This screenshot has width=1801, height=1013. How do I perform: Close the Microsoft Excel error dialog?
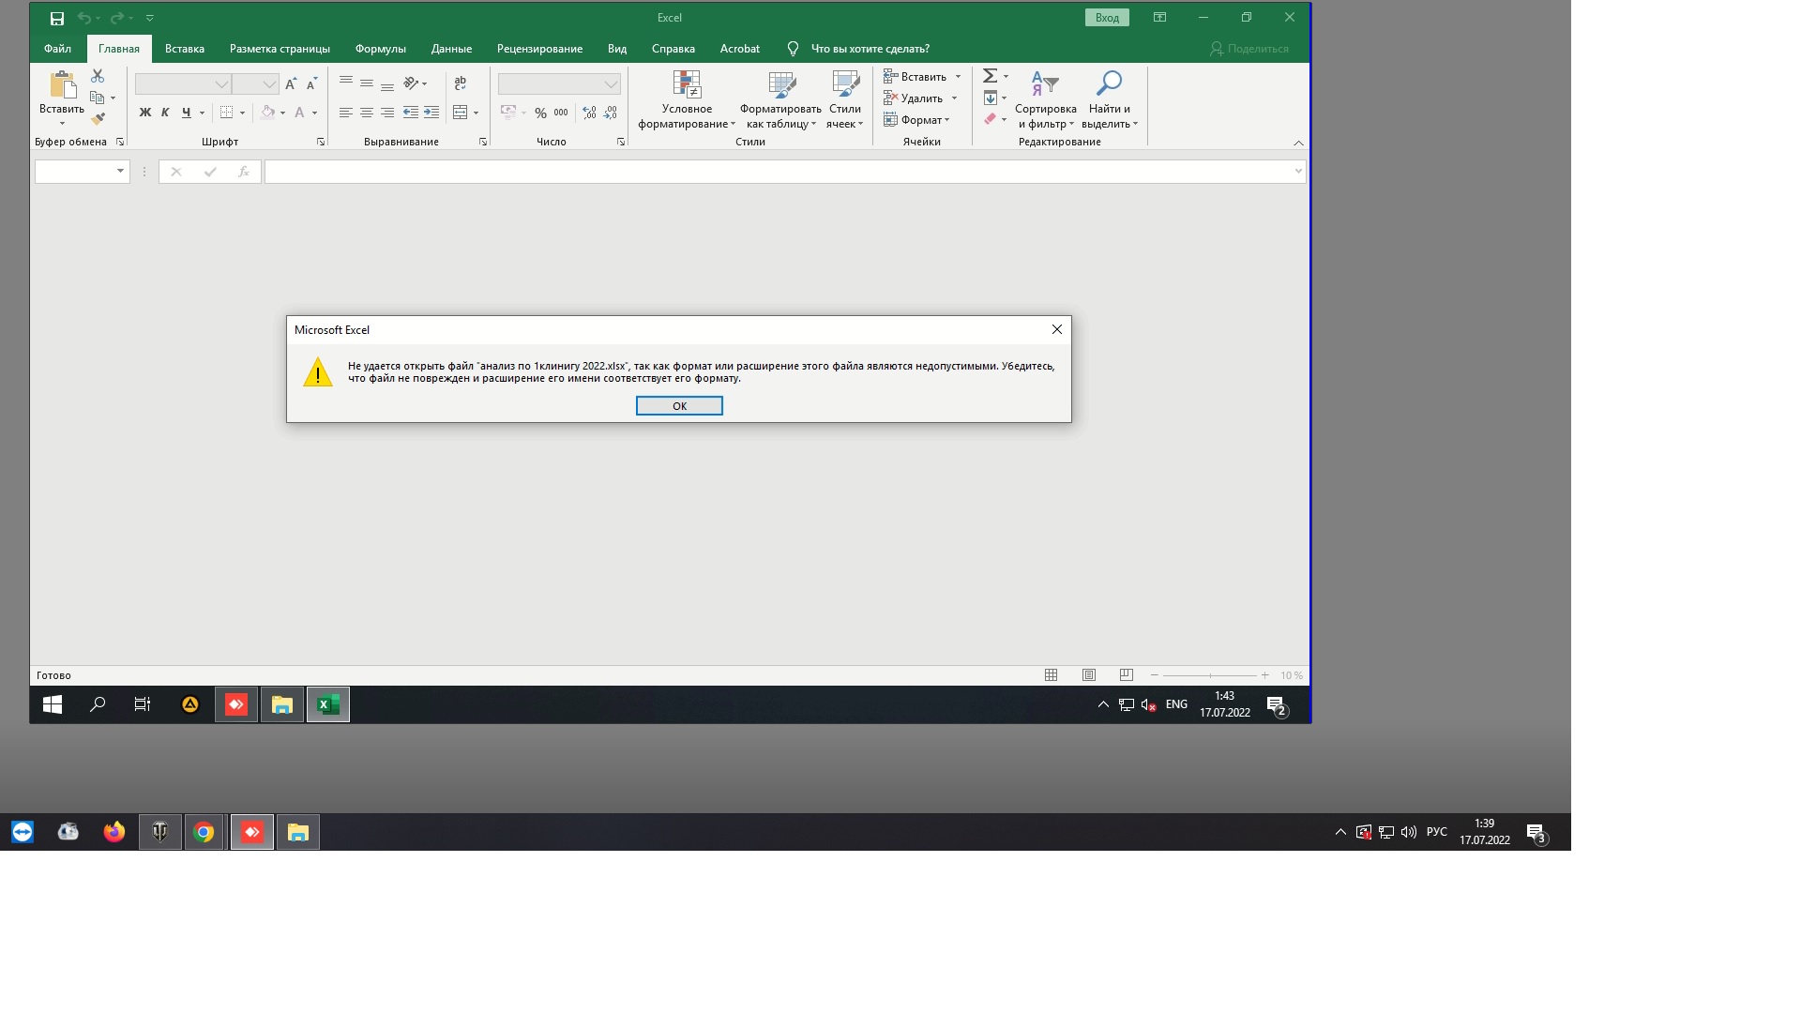[x=1057, y=329]
